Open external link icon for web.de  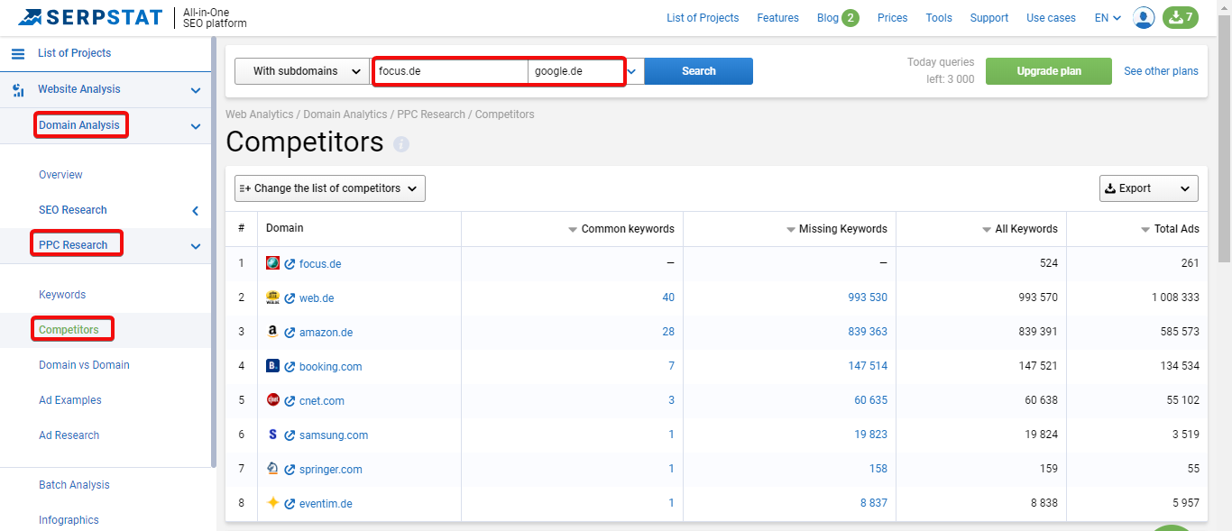(x=290, y=298)
